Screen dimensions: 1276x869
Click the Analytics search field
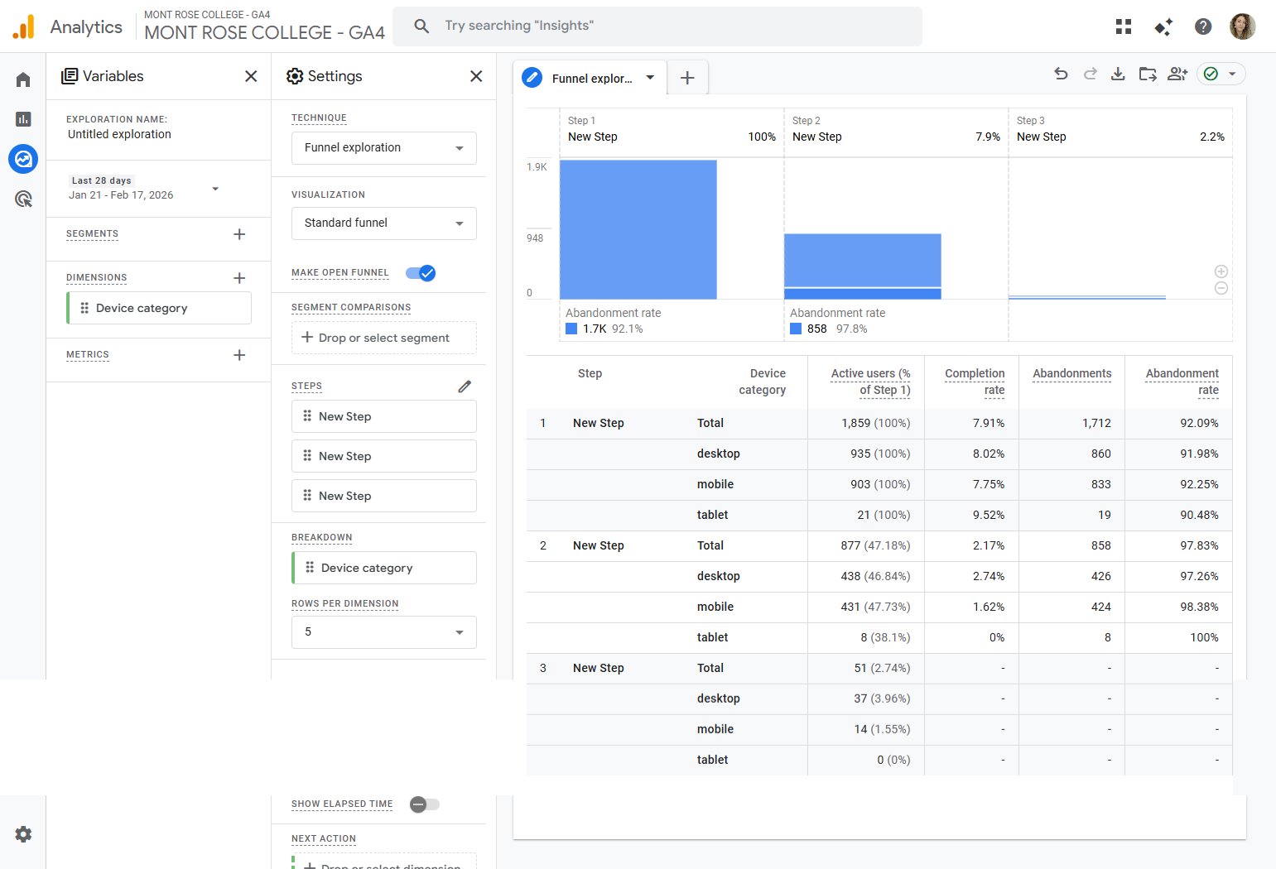657,26
